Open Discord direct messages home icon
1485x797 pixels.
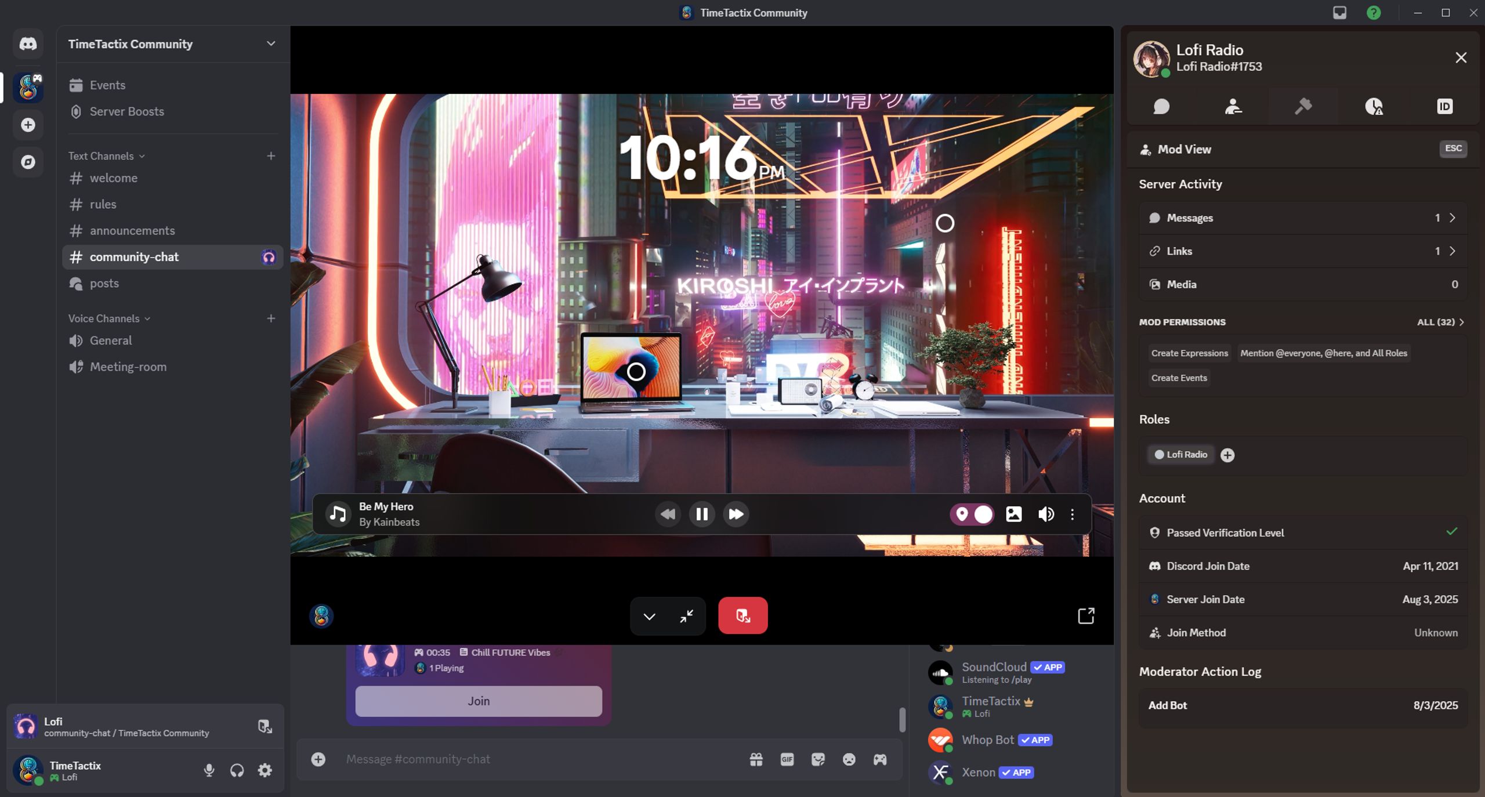tap(28, 44)
